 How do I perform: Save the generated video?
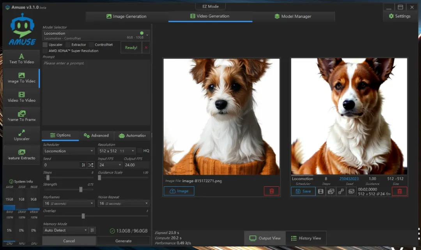point(303,191)
